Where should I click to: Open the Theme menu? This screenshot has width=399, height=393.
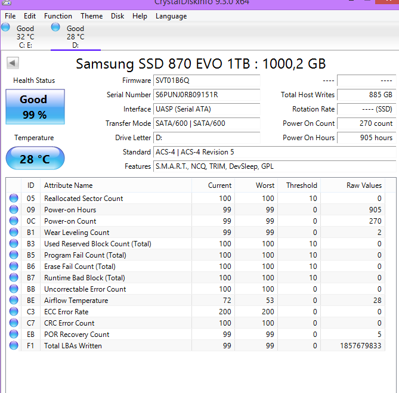pyautogui.click(x=92, y=16)
